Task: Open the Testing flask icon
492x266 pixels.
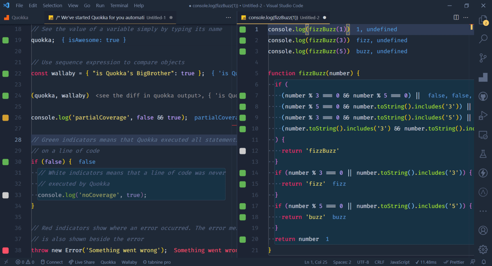Action: [484, 154]
